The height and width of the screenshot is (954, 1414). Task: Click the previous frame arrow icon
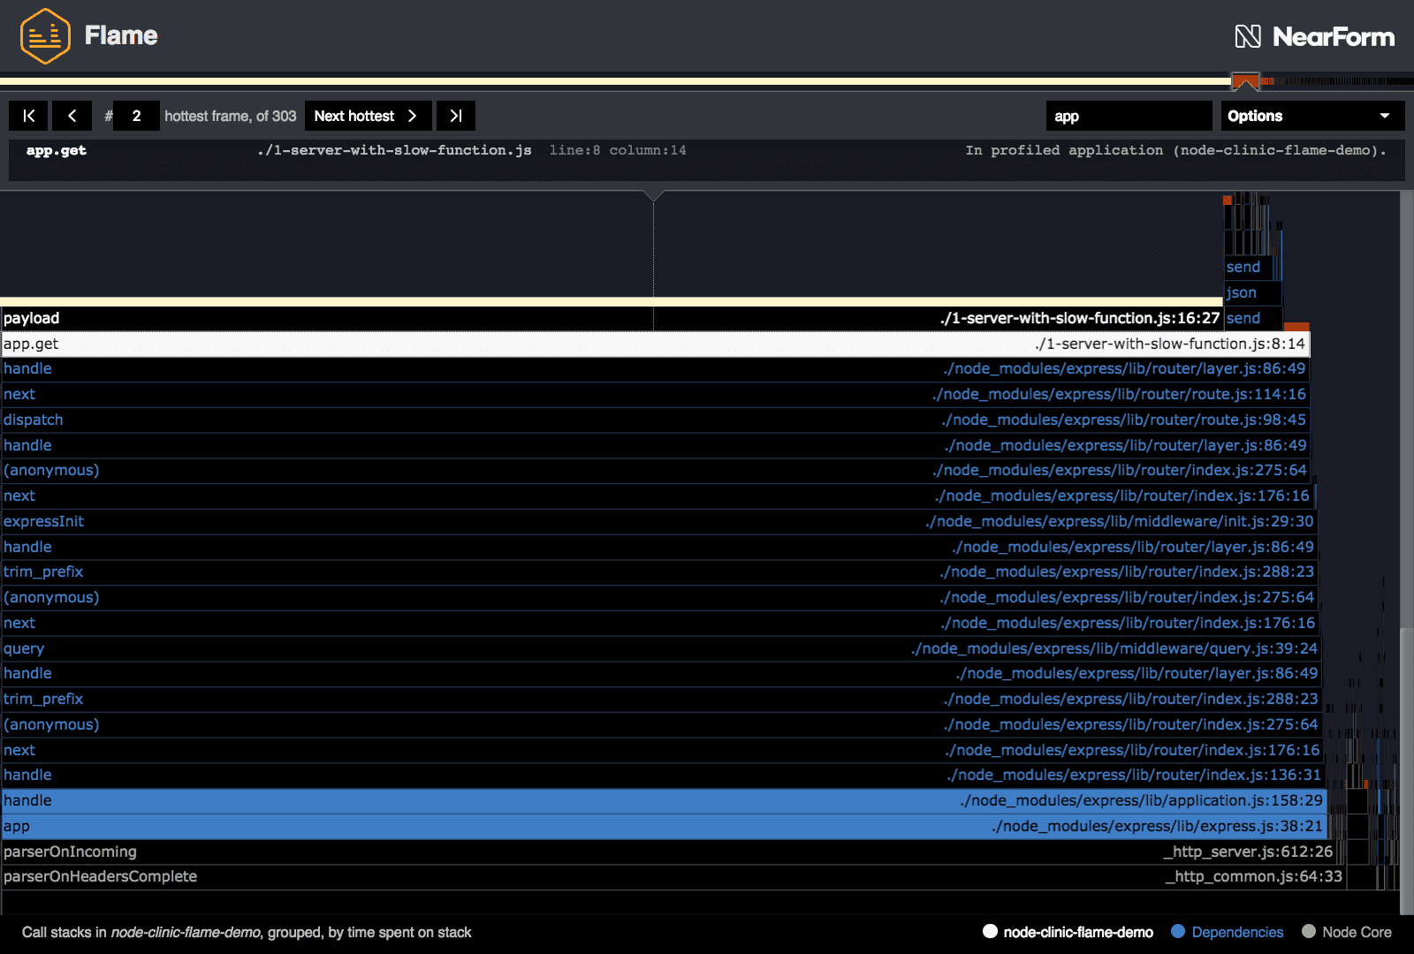[x=72, y=115]
